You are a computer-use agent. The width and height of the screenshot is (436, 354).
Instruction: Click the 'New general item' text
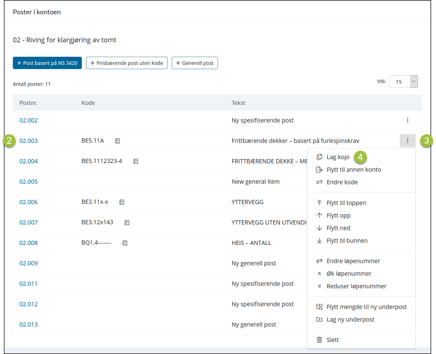255,182
